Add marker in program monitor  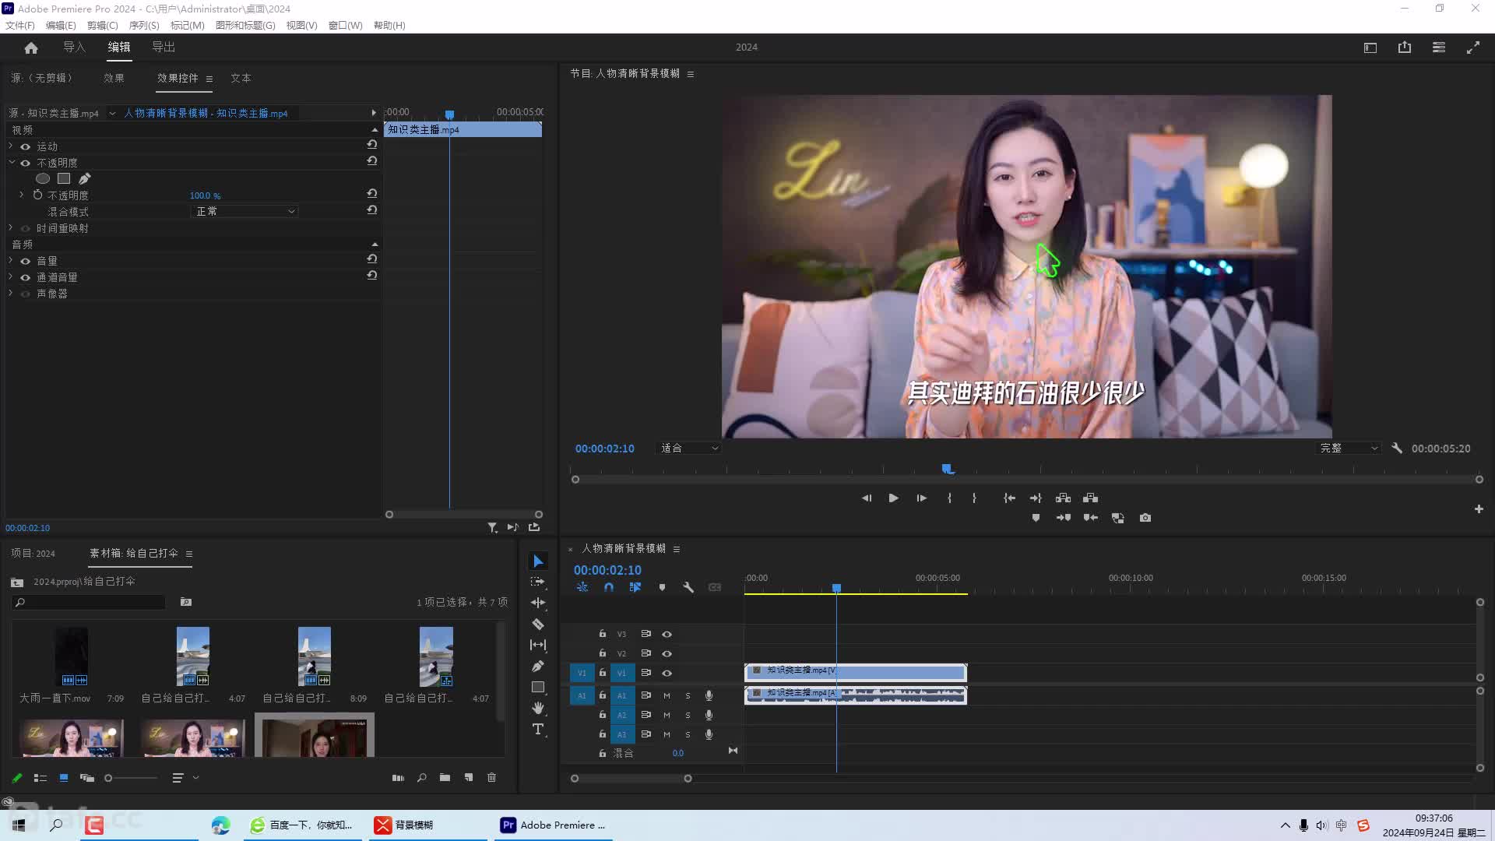[x=1036, y=518]
